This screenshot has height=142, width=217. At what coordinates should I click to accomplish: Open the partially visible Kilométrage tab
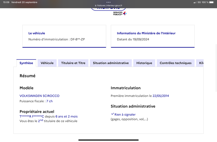200,63
